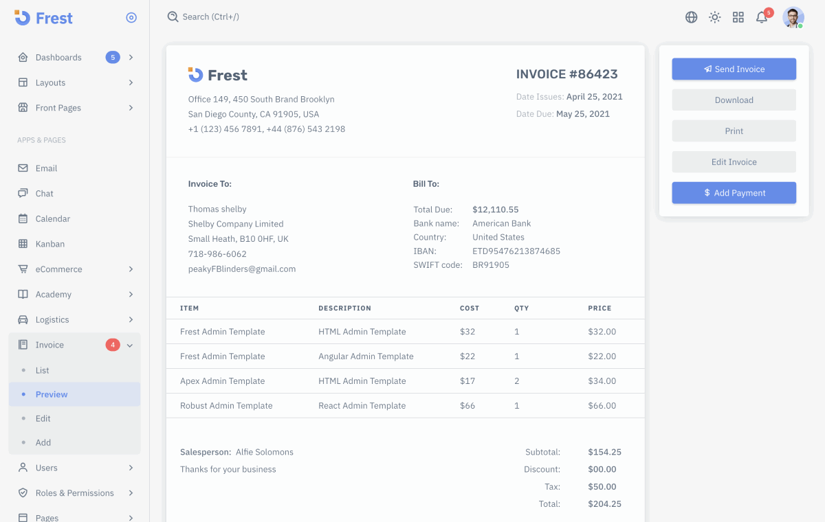Click the Search field

203,16
